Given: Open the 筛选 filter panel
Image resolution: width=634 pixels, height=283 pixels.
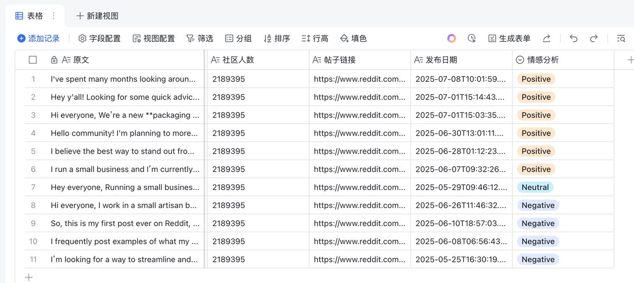Looking at the screenshot, I should pos(200,39).
